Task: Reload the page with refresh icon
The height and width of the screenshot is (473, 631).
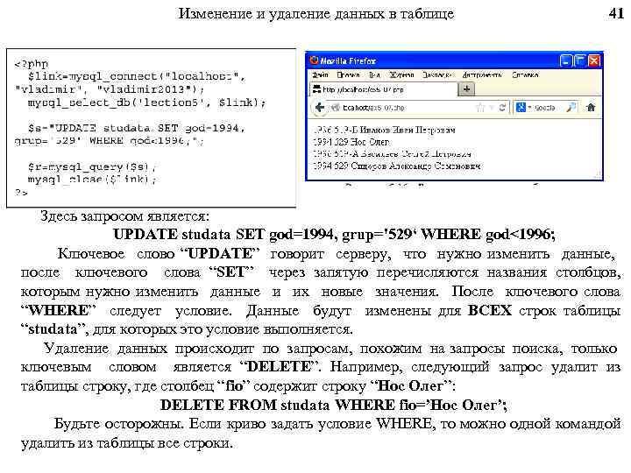Action: pyautogui.click(x=502, y=108)
